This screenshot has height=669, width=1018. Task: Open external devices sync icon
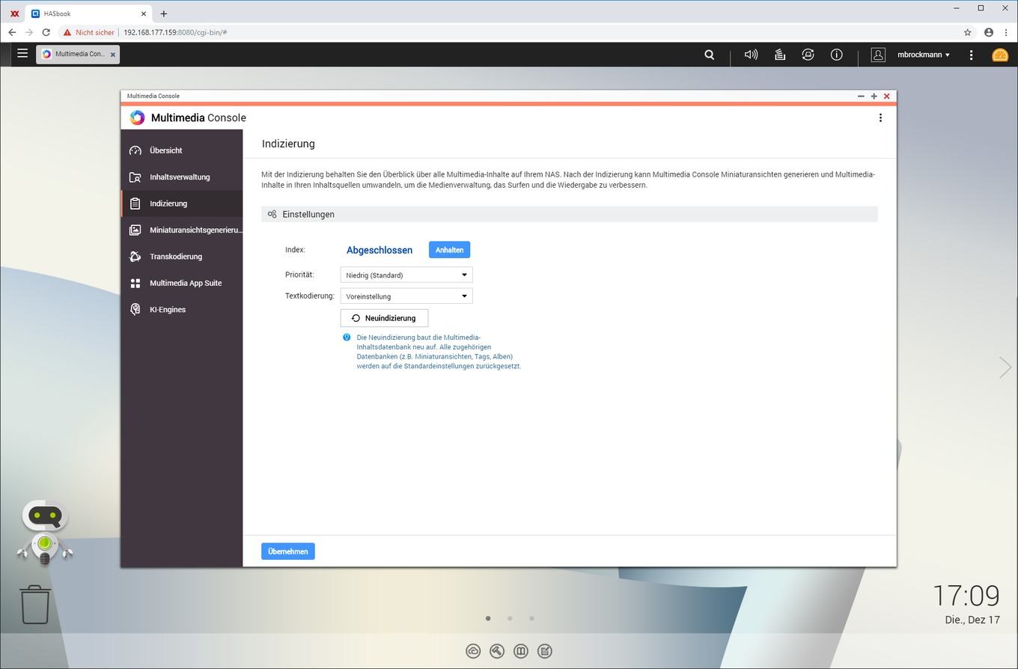808,55
